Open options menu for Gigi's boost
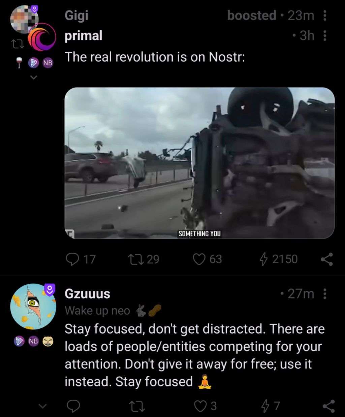The image size is (345, 417). (325, 16)
